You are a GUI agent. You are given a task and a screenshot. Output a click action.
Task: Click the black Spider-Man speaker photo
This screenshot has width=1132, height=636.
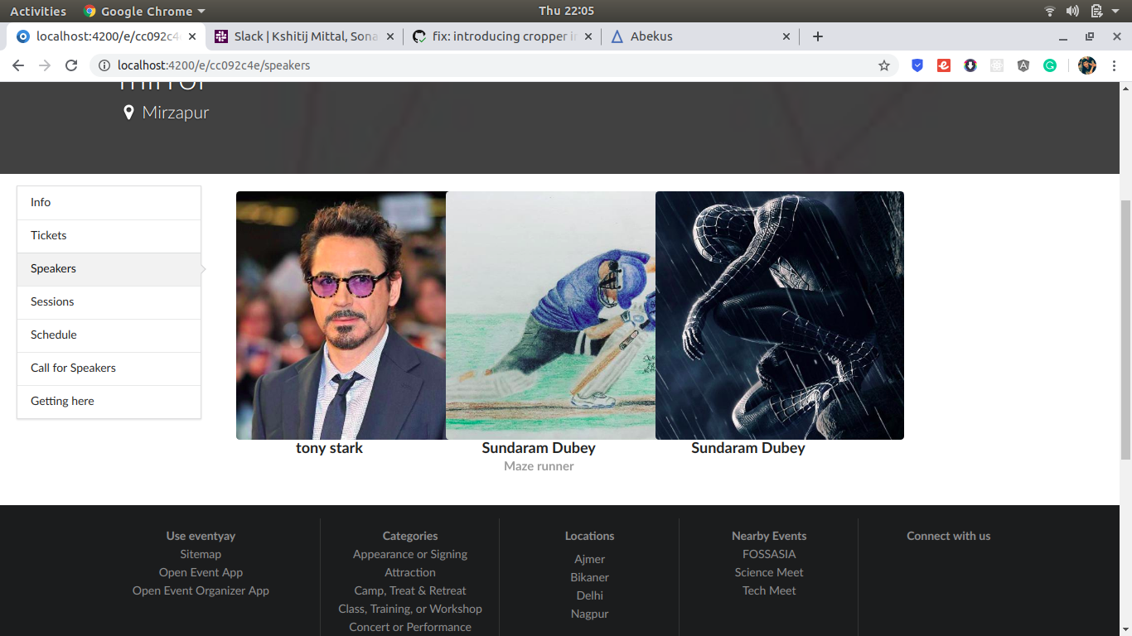(780, 316)
